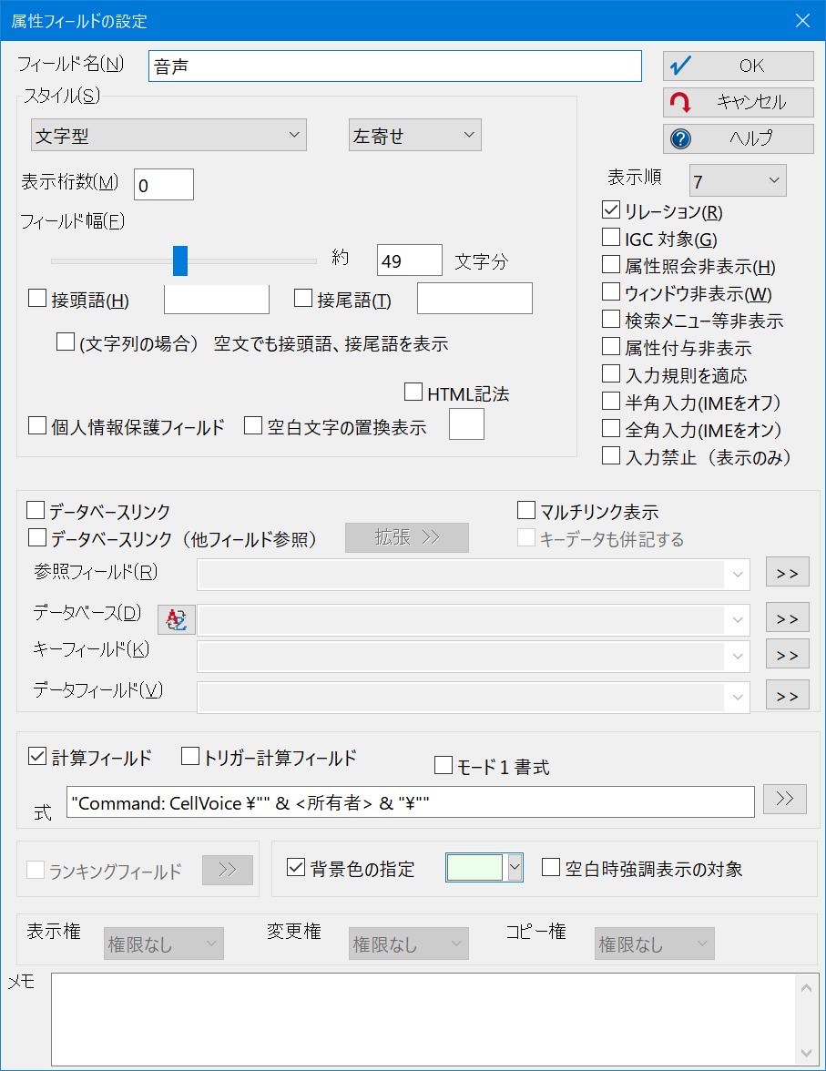Expand the キーフィールド combo box
The width and height of the screenshot is (826, 1071).
pos(737,657)
